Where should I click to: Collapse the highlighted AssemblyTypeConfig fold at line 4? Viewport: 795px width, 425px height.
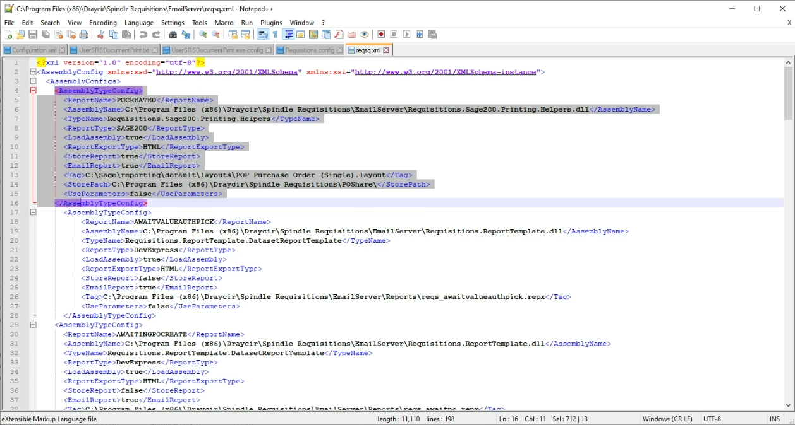pos(33,91)
